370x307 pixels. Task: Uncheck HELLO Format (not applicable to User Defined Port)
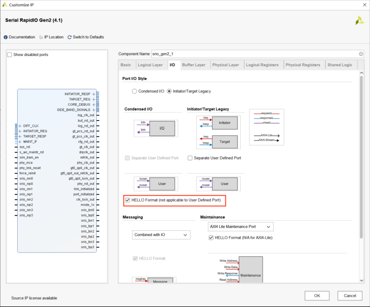click(x=128, y=200)
